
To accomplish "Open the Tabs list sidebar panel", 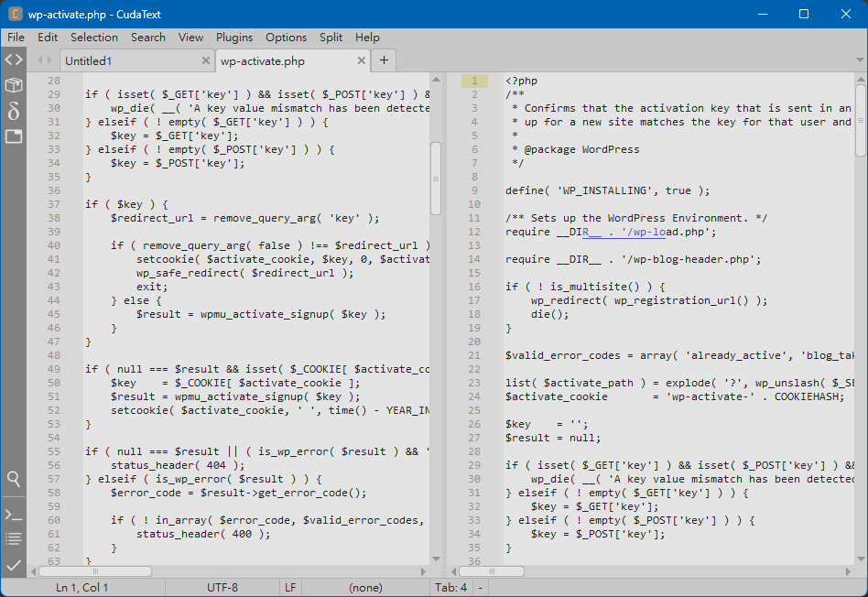I will pyautogui.click(x=13, y=136).
